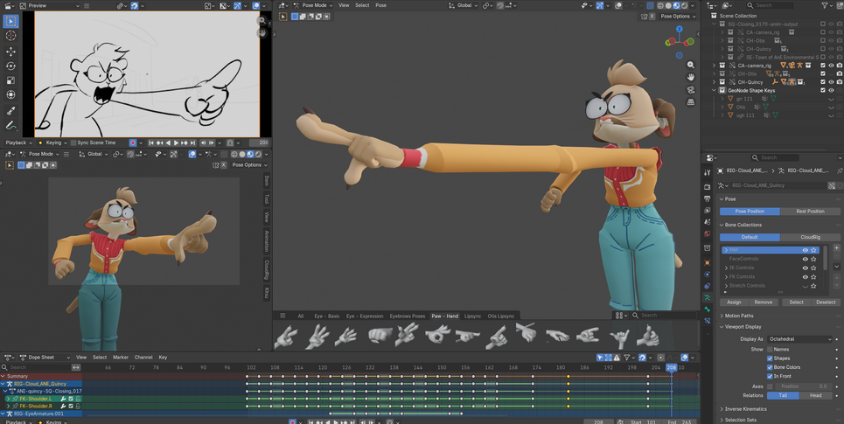Click the zoom magnifier icon in main viewport
The width and height of the screenshot is (844, 424).
(691, 65)
